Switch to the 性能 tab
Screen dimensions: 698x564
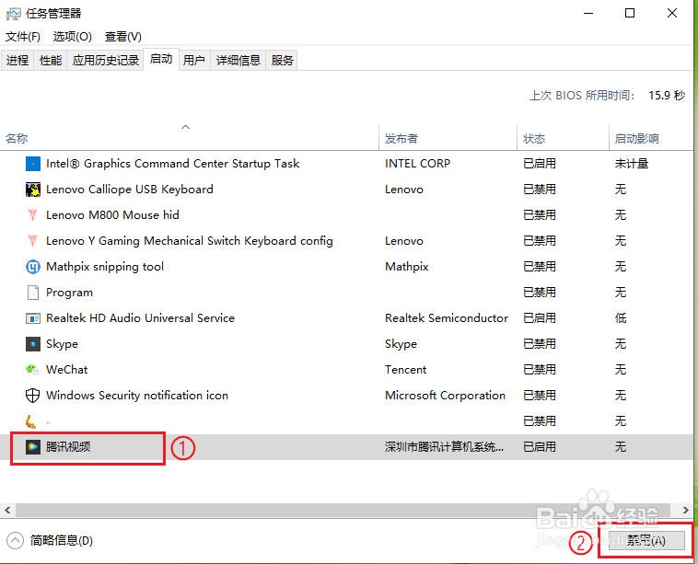point(51,60)
